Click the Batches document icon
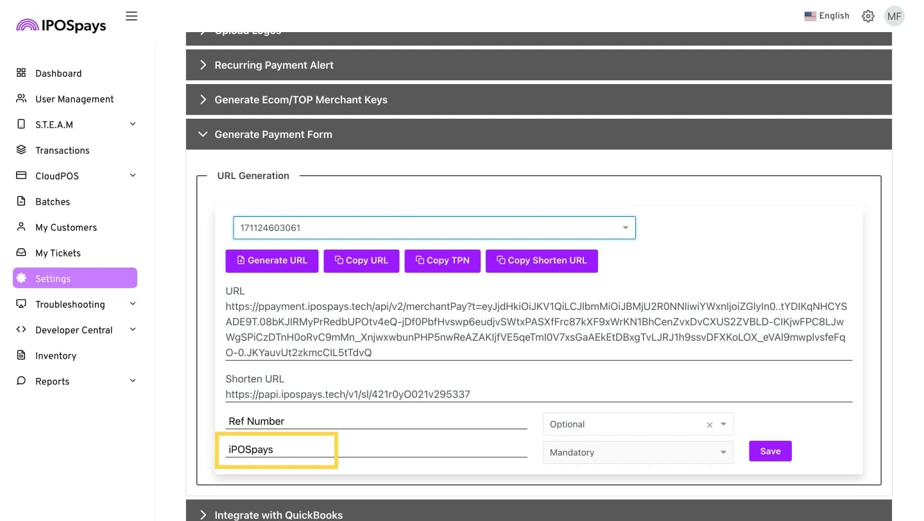 coord(21,201)
